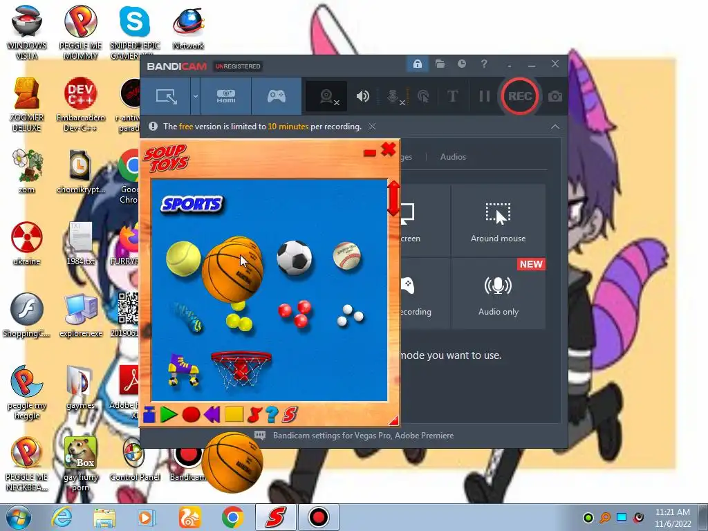Pick the three white balls toy
Screen dimensions: 708x531
pyautogui.click(x=351, y=315)
